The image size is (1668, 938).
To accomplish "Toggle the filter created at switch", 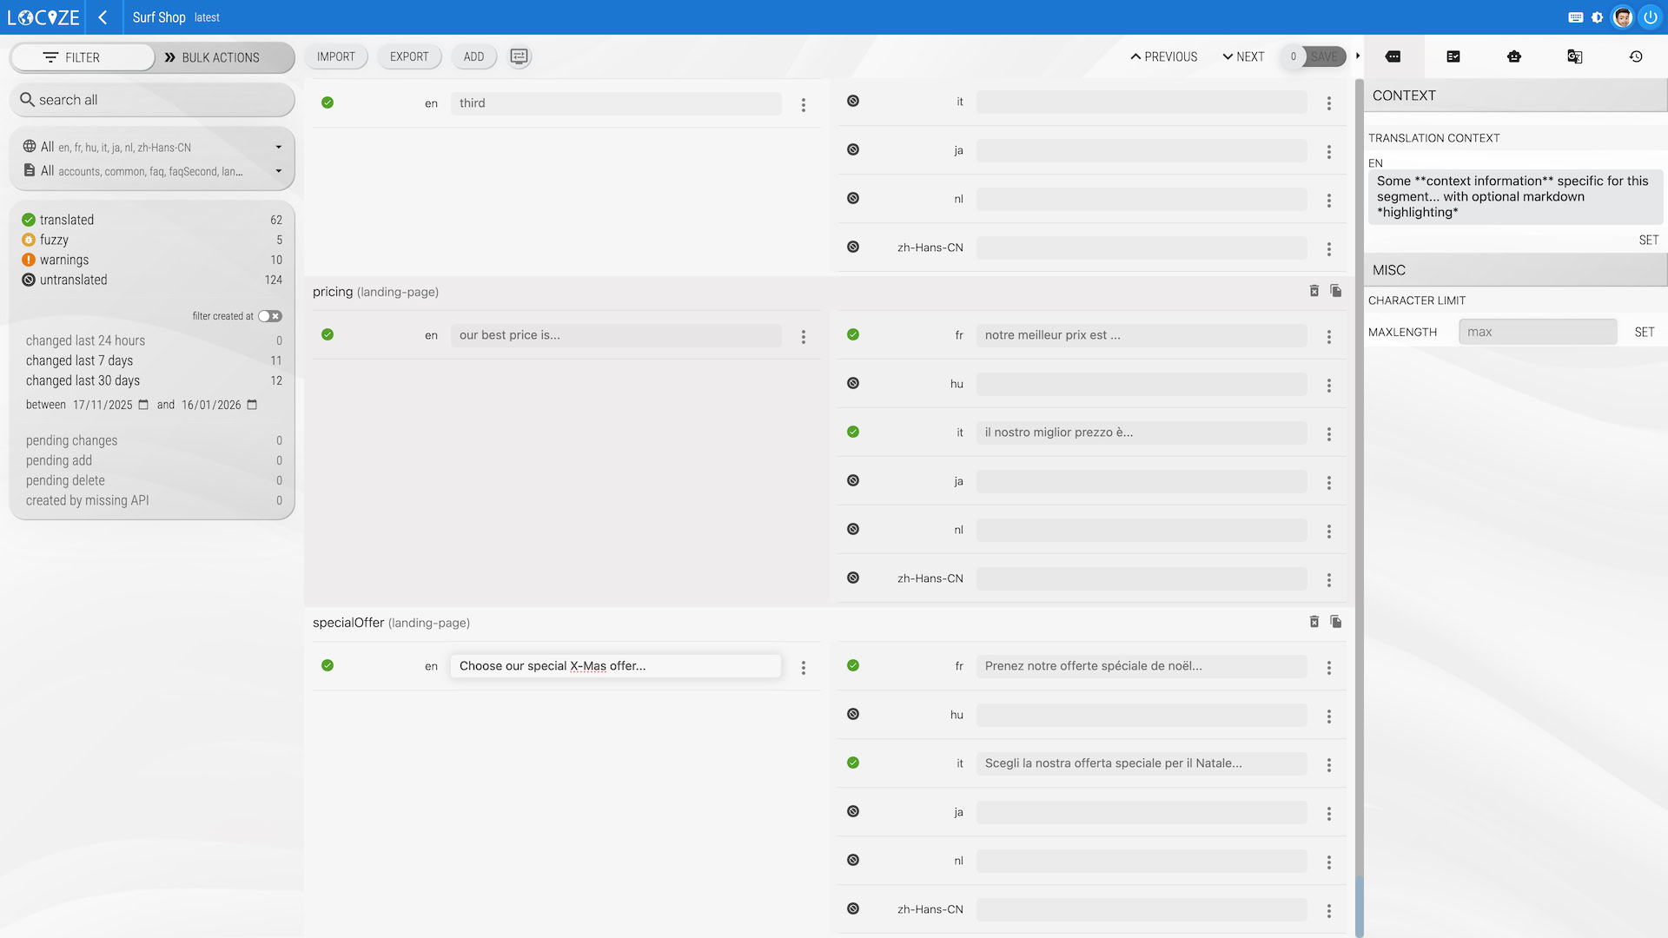I will click(x=269, y=316).
